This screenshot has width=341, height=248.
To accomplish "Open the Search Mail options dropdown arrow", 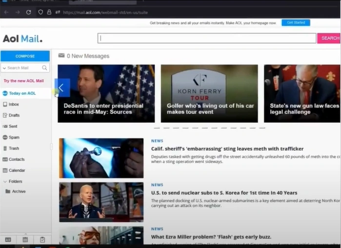I will tap(4, 68).
